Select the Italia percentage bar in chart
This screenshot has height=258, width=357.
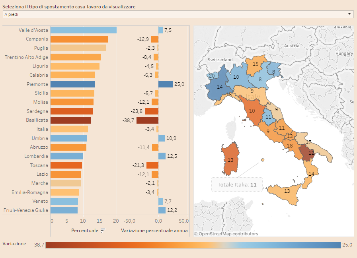69,129
